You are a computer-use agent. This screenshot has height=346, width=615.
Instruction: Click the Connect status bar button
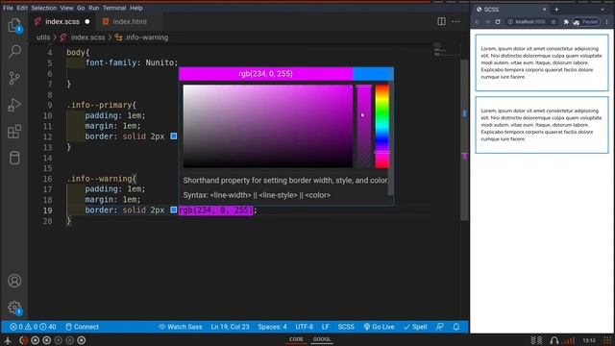[x=82, y=327]
